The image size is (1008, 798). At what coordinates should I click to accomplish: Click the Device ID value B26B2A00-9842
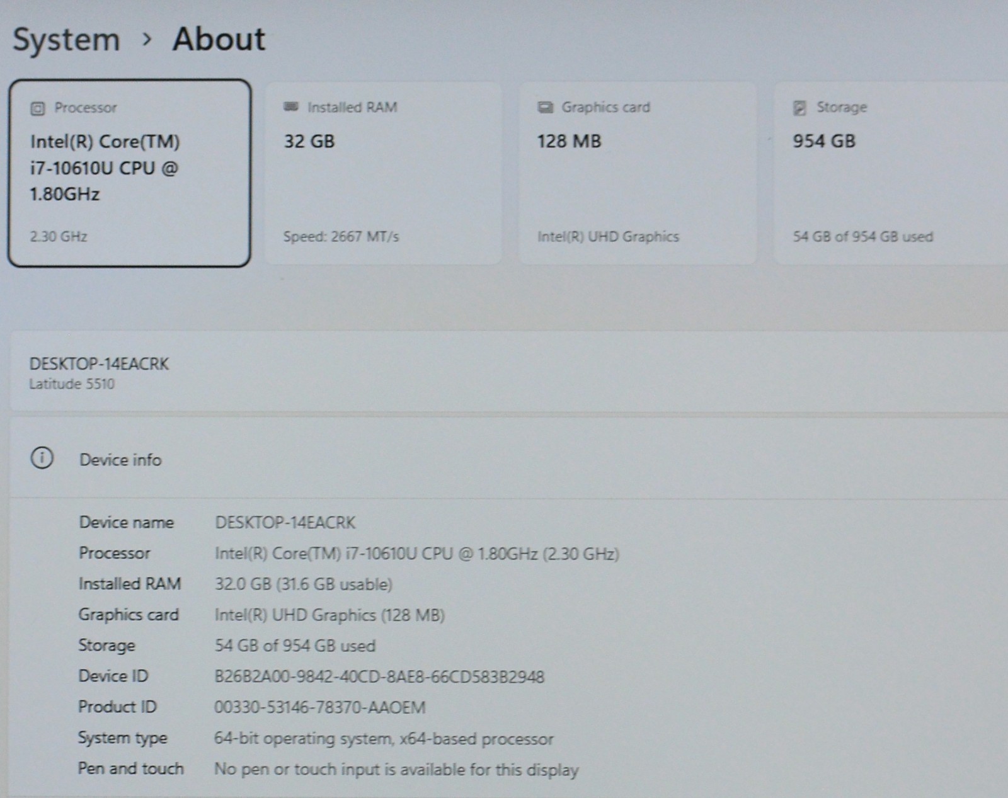[x=379, y=677]
